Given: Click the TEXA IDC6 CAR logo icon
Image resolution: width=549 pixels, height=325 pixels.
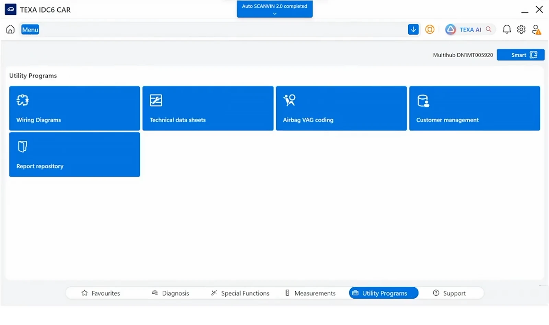Looking at the screenshot, I should [11, 10].
